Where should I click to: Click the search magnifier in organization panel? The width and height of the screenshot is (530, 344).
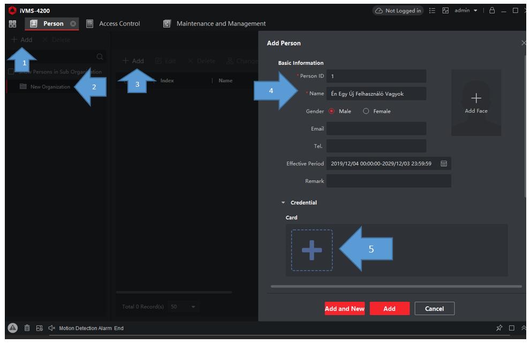[100, 56]
